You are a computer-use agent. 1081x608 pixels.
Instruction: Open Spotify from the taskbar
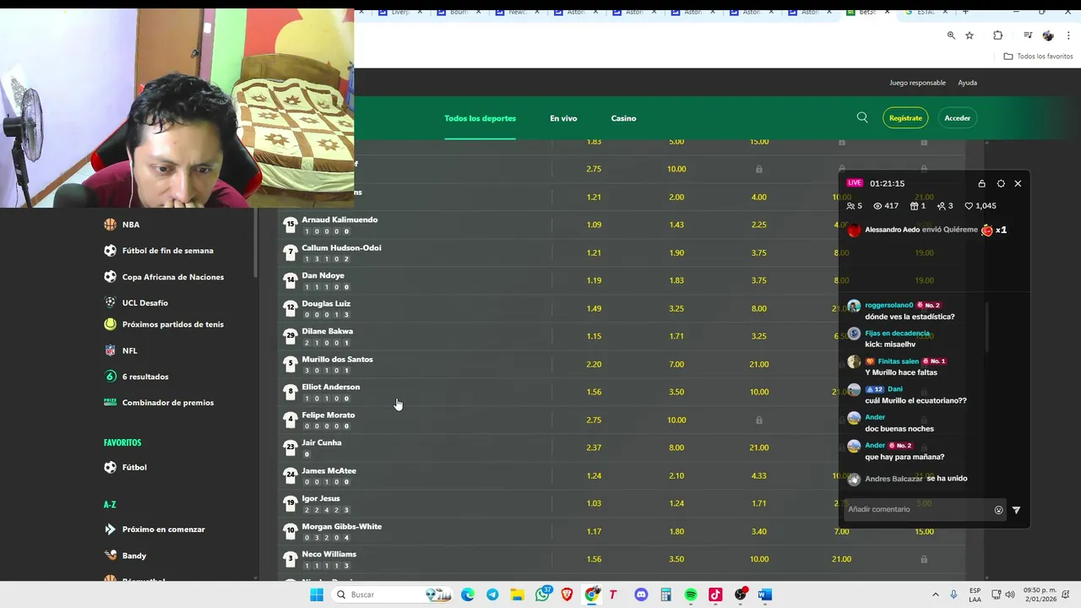[x=691, y=594]
